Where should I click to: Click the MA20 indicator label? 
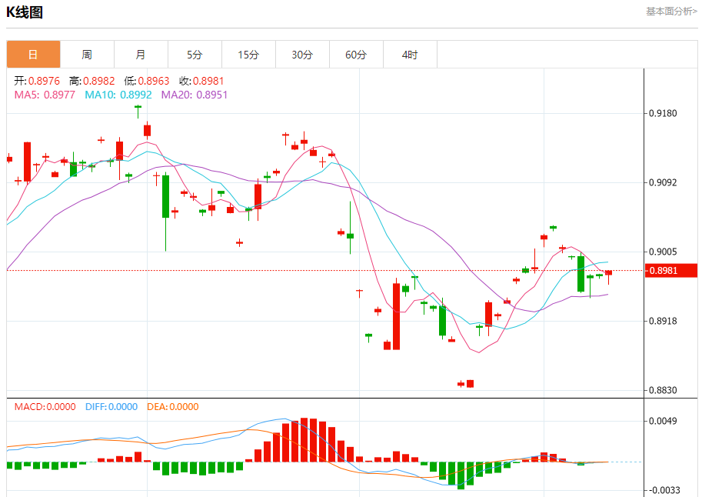[195, 95]
